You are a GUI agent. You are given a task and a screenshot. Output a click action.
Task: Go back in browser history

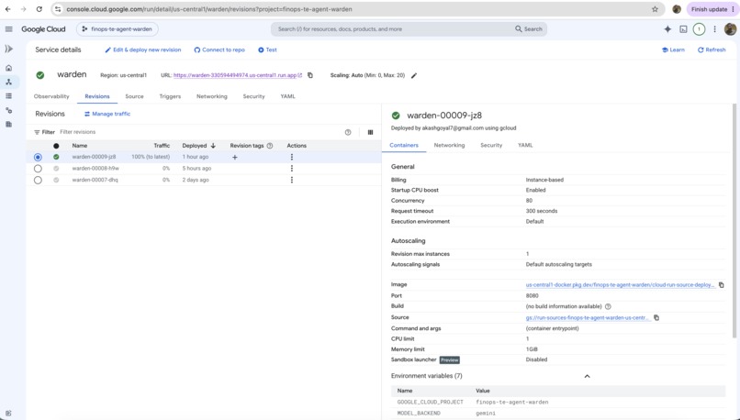click(x=8, y=9)
